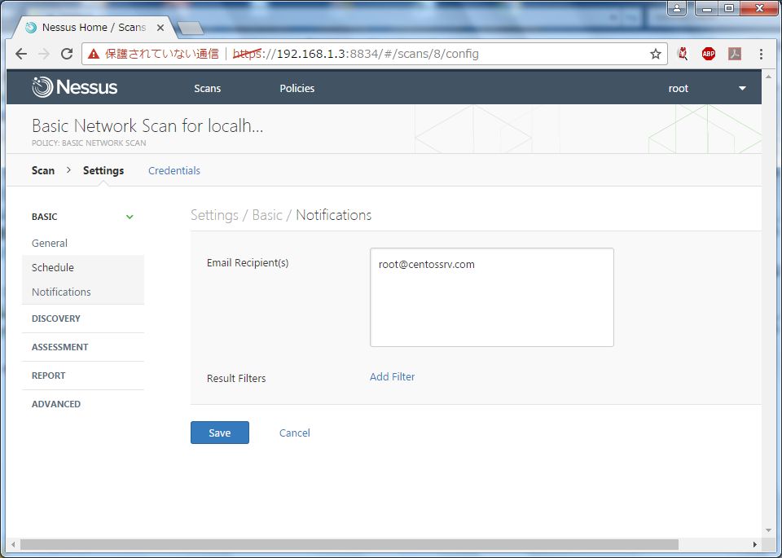782x558 pixels.
Task: Open Chrome's three-dot menu
Action: point(761,54)
